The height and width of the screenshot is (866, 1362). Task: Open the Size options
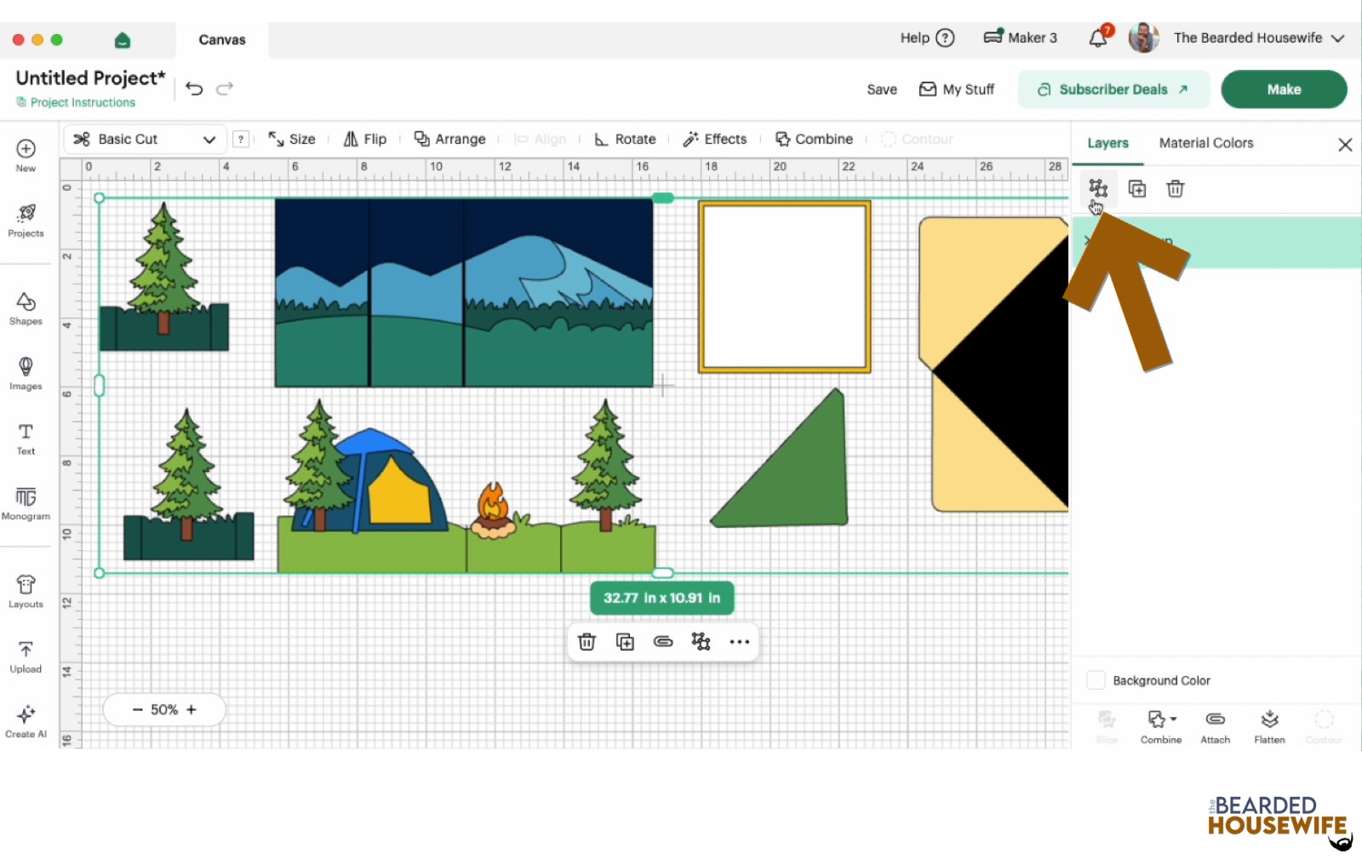[292, 139]
